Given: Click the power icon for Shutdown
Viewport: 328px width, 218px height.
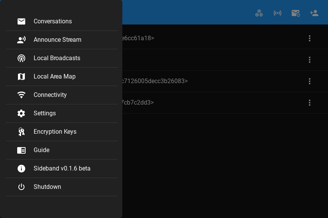Looking at the screenshot, I should (x=21, y=187).
